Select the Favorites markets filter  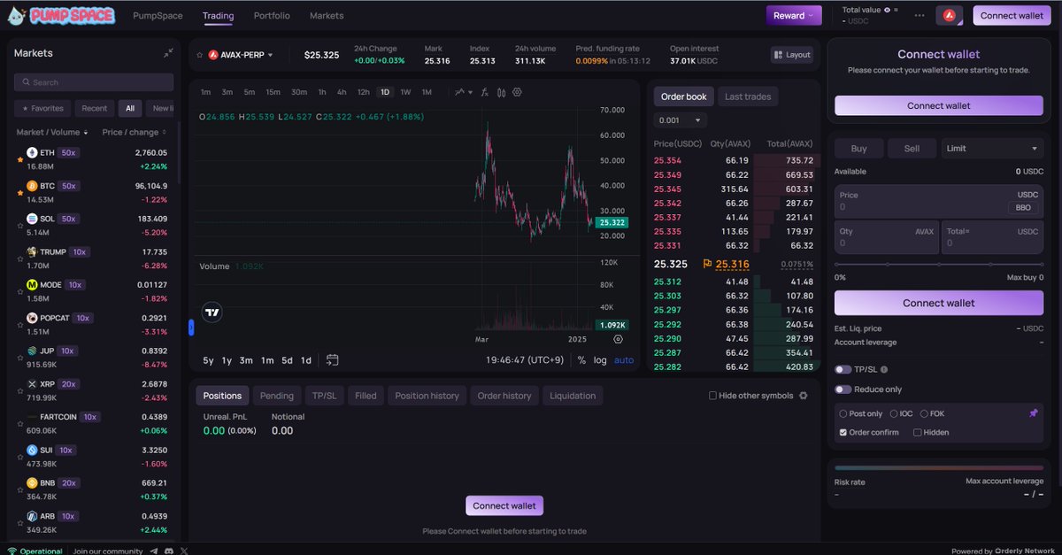click(x=42, y=108)
